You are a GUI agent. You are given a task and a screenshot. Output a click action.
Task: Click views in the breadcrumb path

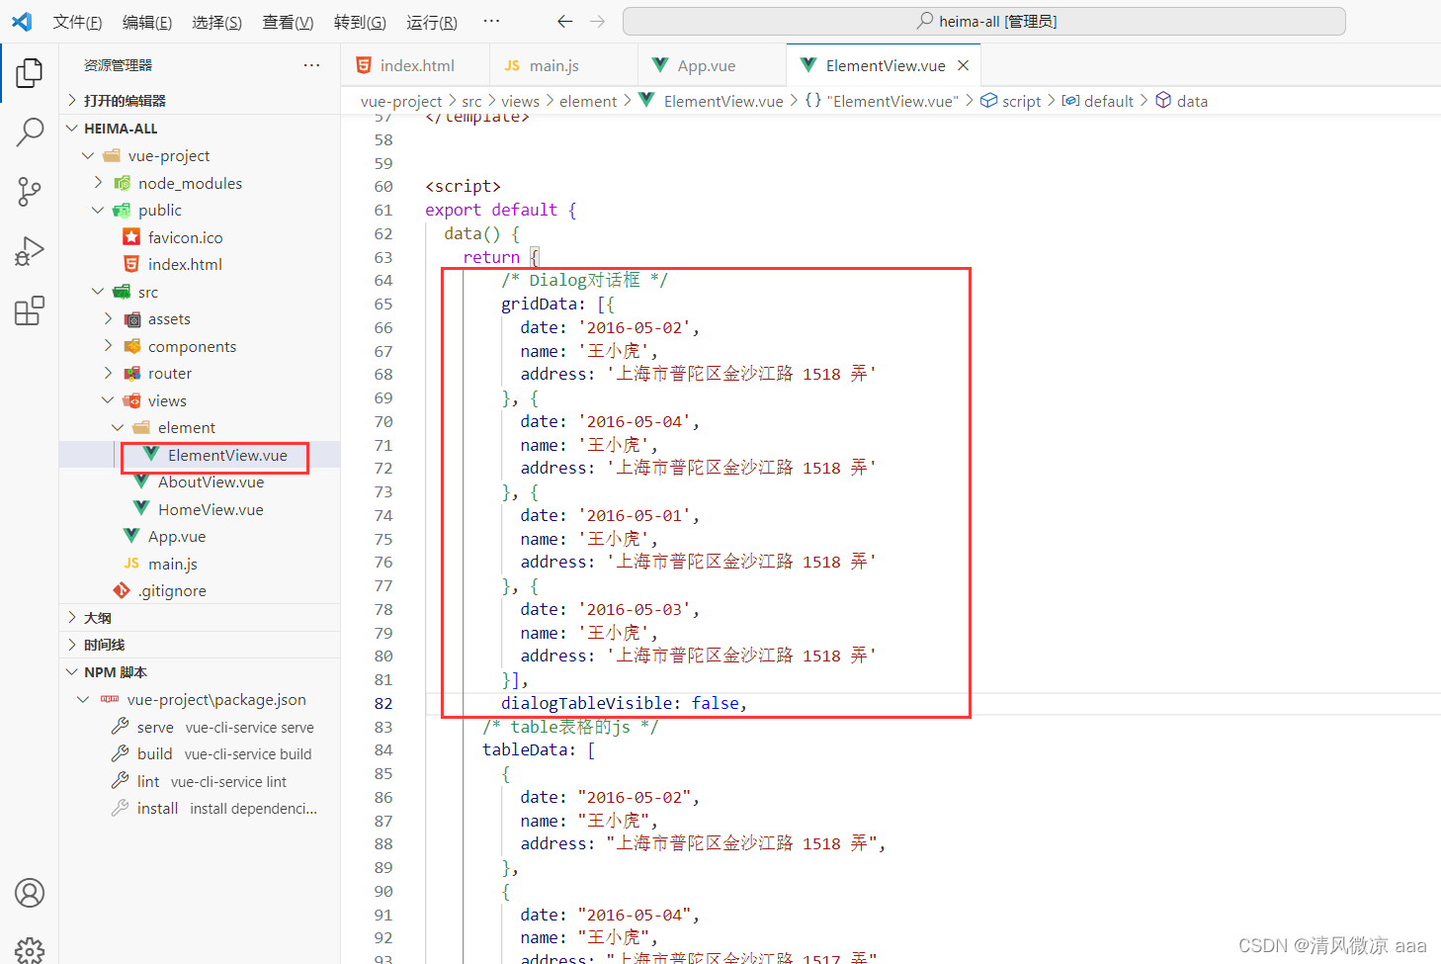(520, 101)
